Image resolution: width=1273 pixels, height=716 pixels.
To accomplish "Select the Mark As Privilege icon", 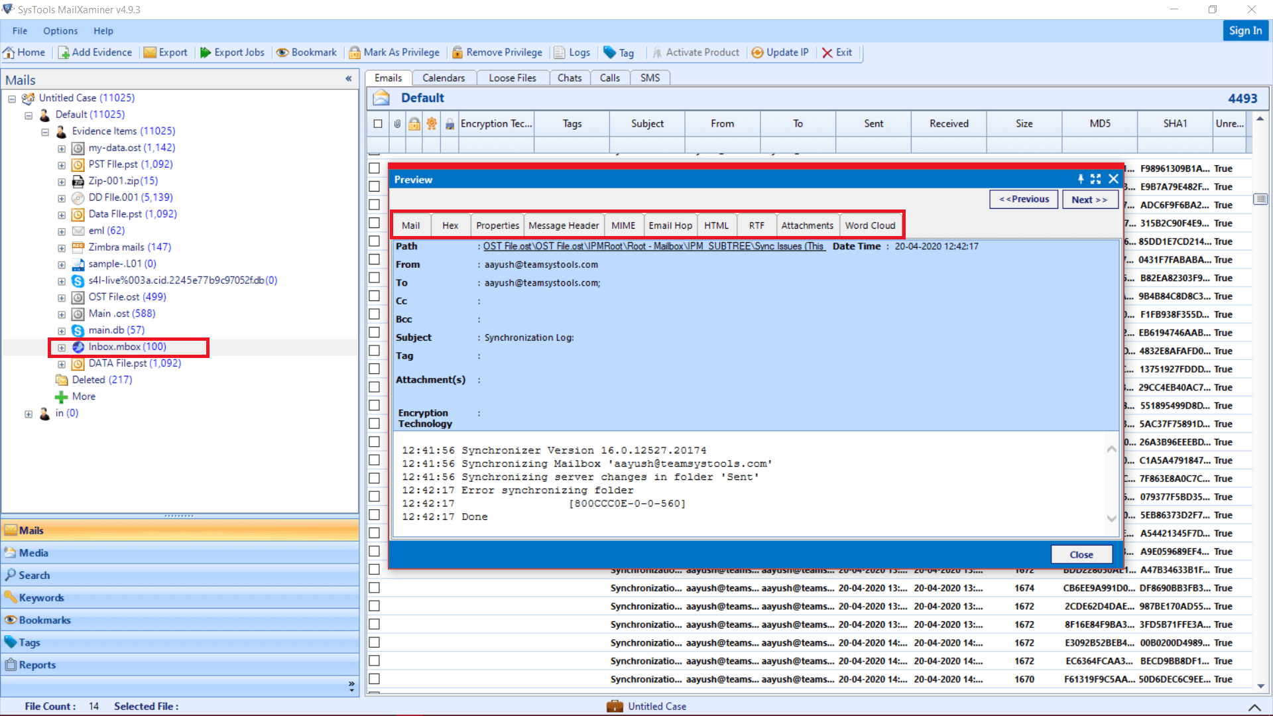I will pos(355,52).
